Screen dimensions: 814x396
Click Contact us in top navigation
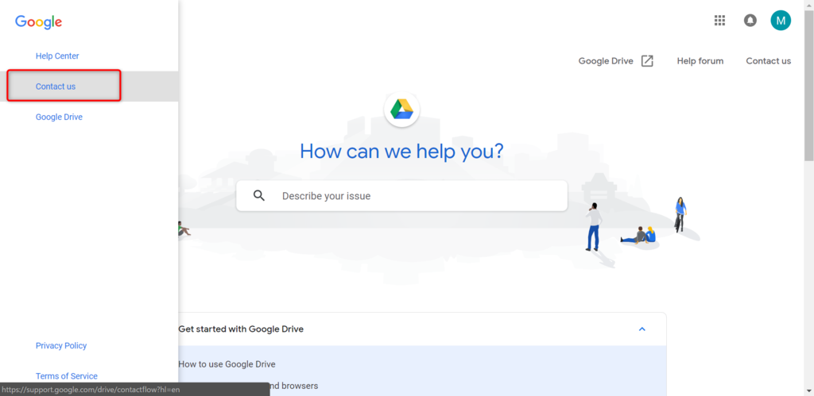pos(769,61)
